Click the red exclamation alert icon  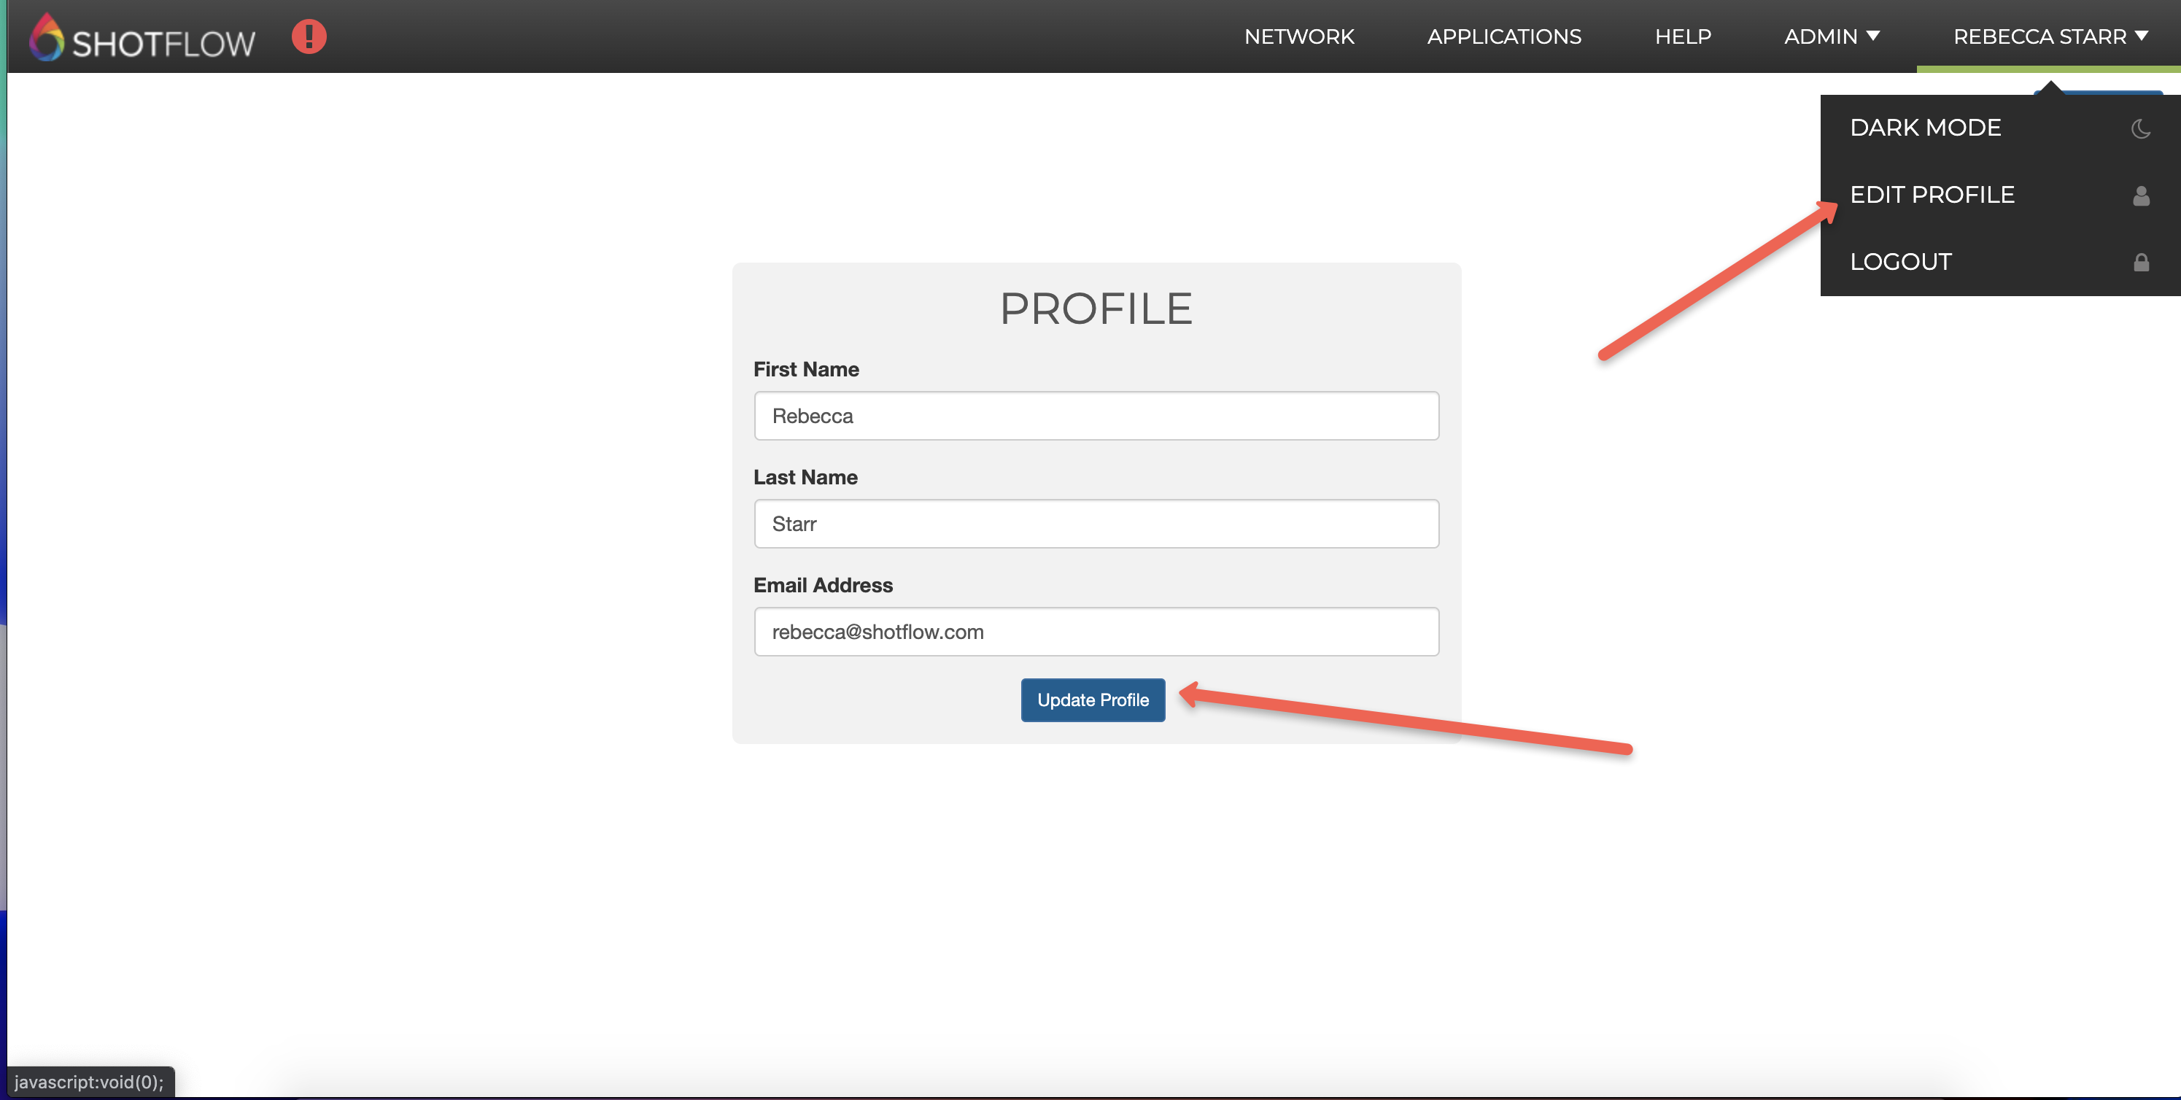(309, 36)
